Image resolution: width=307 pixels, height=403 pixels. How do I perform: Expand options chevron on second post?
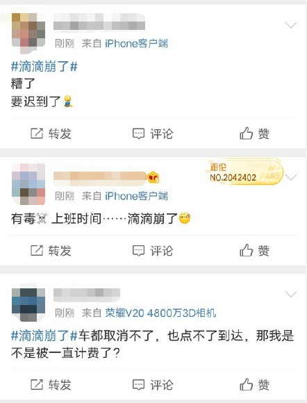(x=291, y=177)
